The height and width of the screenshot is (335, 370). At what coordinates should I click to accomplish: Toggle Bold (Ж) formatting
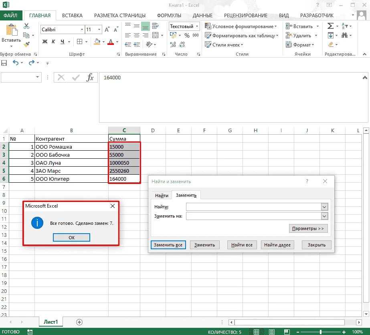pos(45,42)
